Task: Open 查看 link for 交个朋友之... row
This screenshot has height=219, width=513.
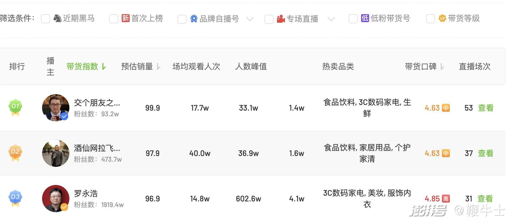Action: coord(485,108)
